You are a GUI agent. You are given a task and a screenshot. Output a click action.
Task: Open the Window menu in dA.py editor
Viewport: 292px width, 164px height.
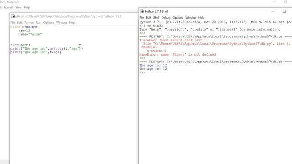62,22
